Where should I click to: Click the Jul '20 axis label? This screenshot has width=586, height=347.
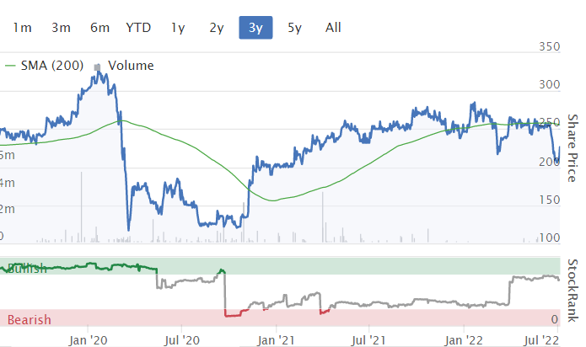[x=181, y=340]
